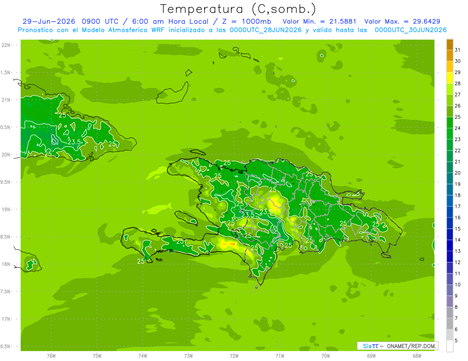Click the "68W" longitude label
This screenshot has width=468, height=361.
pos(417,356)
